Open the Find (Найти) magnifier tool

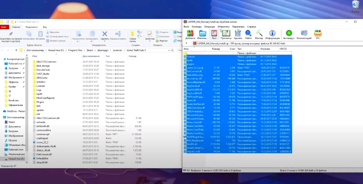(248, 34)
